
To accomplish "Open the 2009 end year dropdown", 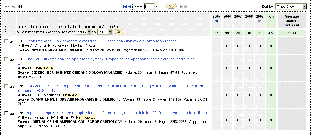I will click(x=105, y=32).
